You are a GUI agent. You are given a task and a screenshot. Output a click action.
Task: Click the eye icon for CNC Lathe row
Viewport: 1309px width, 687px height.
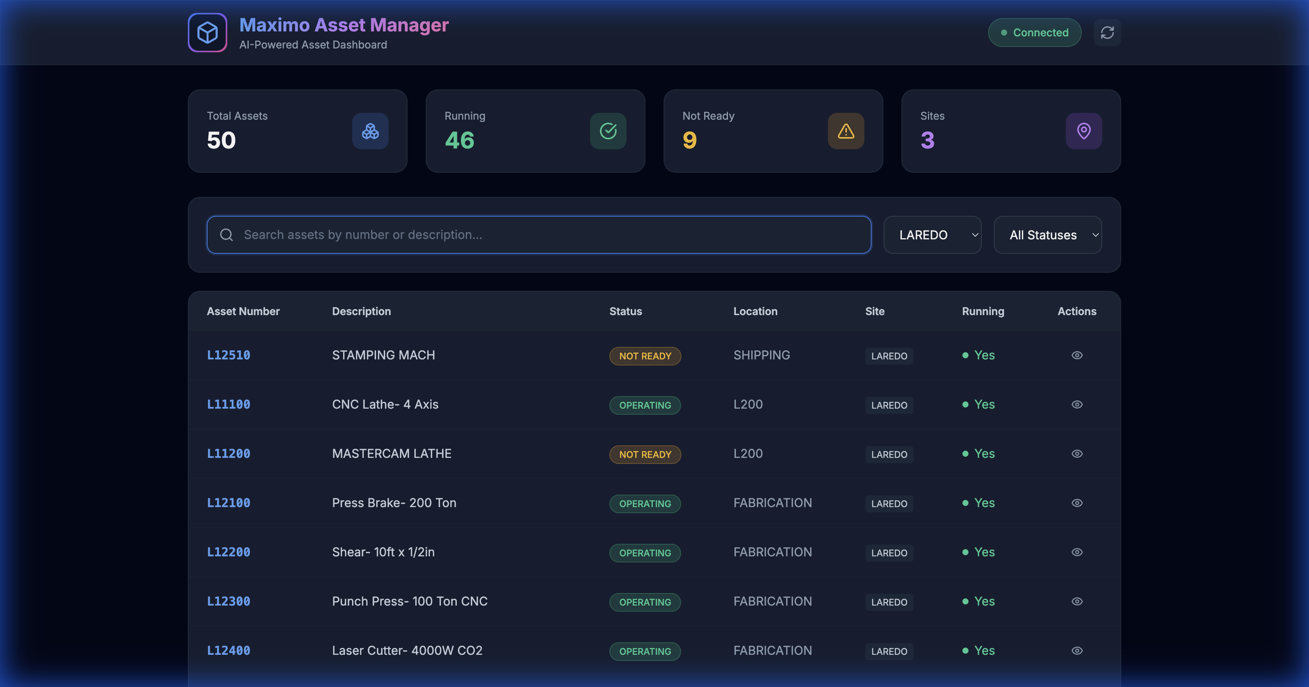tap(1077, 404)
